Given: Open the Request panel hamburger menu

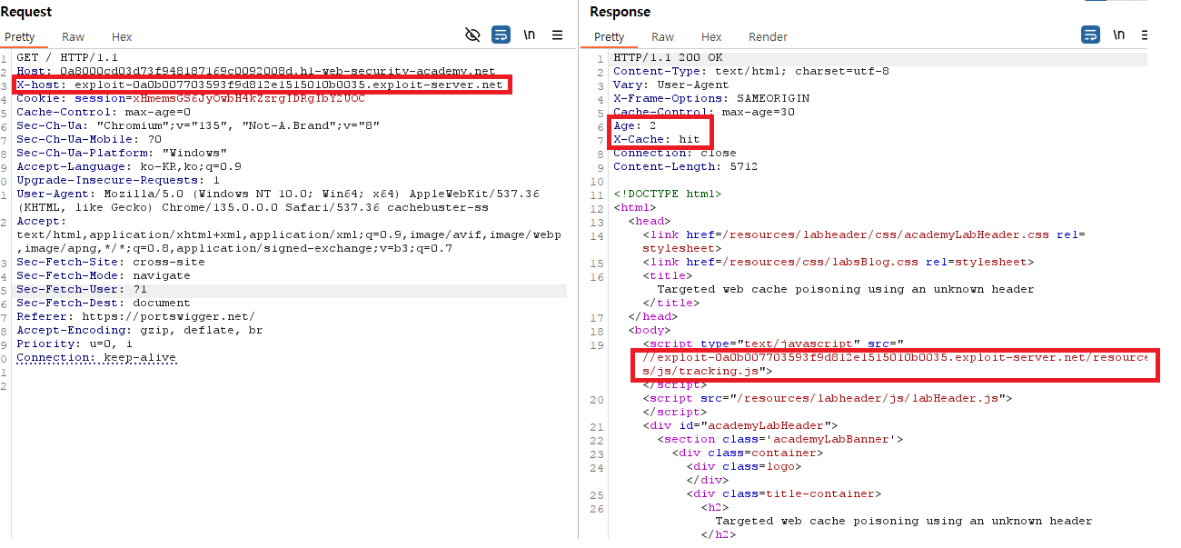Looking at the screenshot, I should (558, 35).
